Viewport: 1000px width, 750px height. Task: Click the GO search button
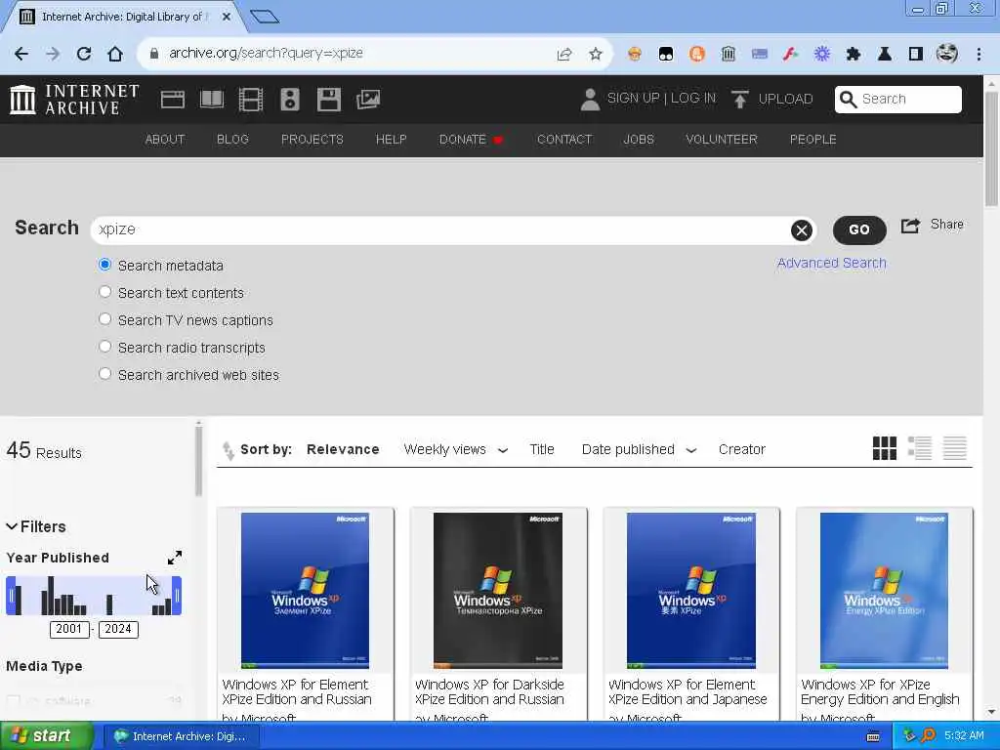[859, 230]
